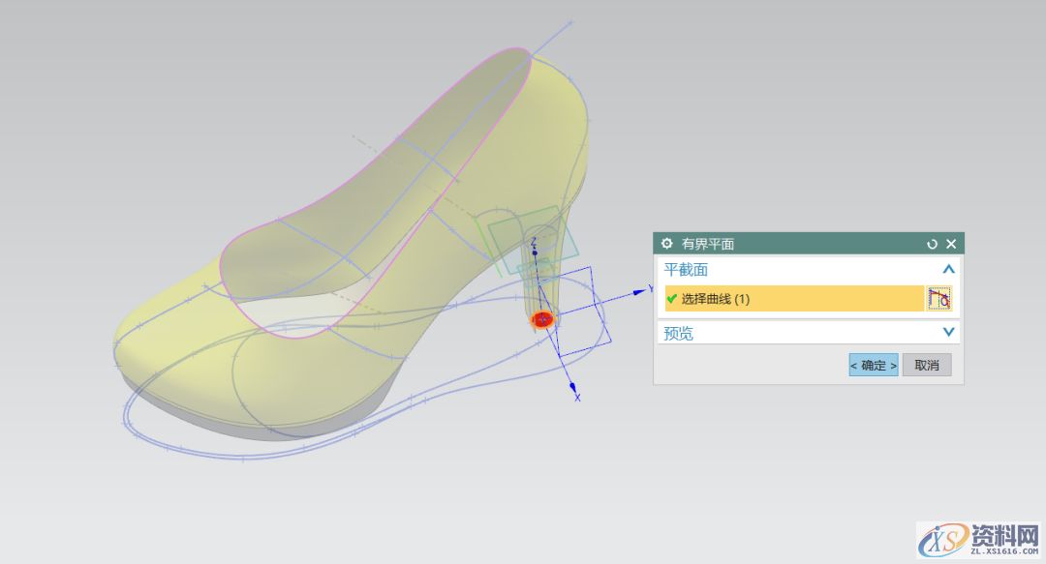Image resolution: width=1046 pixels, height=564 pixels.
Task: Click the gear icon in the 有界平面 dialog
Action: tap(666, 244)
